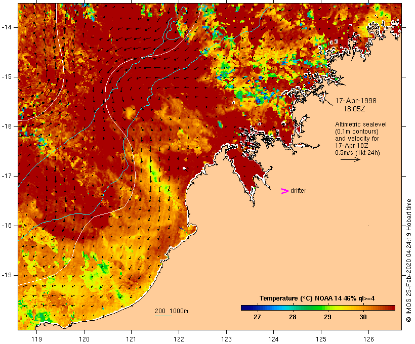Viewport: 415px width, 344px height.
Task: Click the '18:05Z' time text
Action: 354,109
